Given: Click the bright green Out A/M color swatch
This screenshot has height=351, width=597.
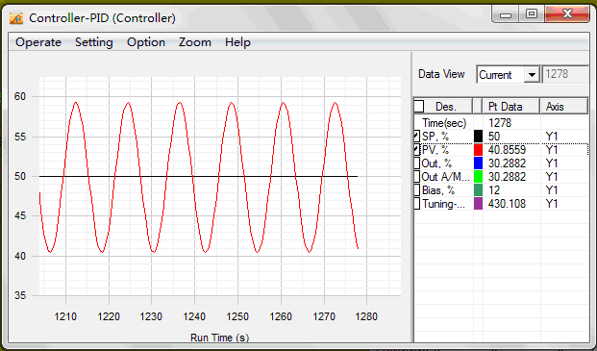Looking at the screenshot, I should [x=478, y=177].
